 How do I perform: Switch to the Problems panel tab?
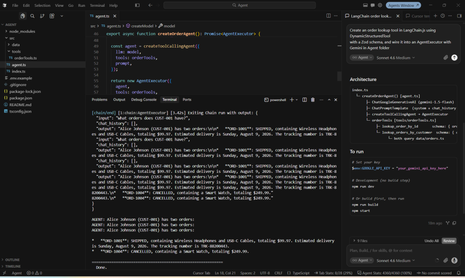(99, 99)
